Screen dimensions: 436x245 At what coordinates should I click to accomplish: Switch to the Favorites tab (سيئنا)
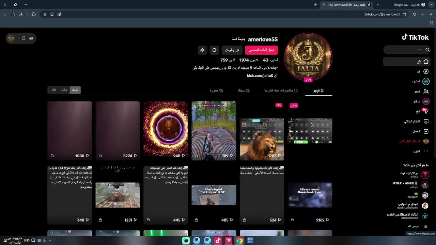(x=244, y=91)
